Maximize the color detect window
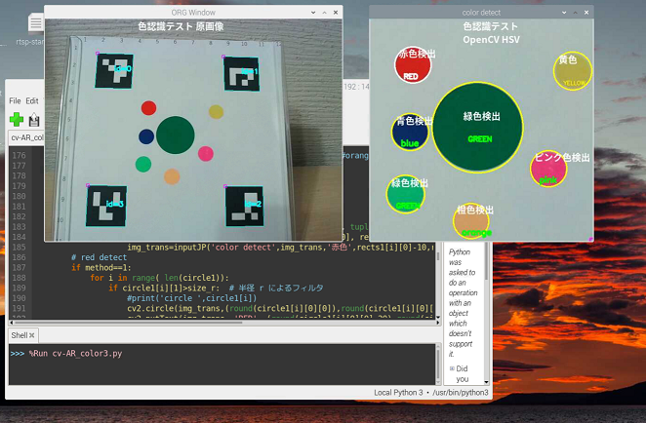Screen dimensions: 646x423 pos(575,13)
